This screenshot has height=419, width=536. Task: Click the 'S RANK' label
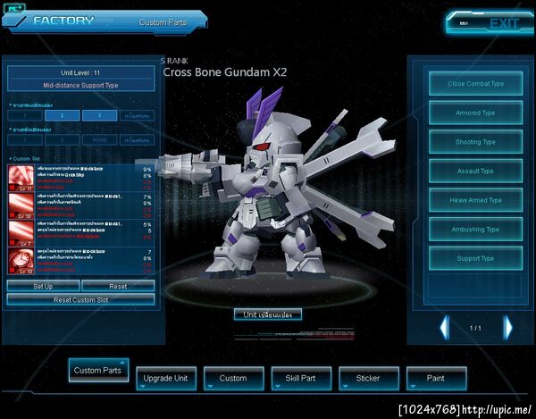[x=174, y=61]
